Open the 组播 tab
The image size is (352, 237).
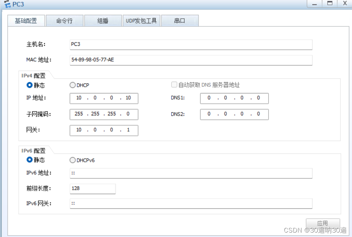(x=103, y=21)
